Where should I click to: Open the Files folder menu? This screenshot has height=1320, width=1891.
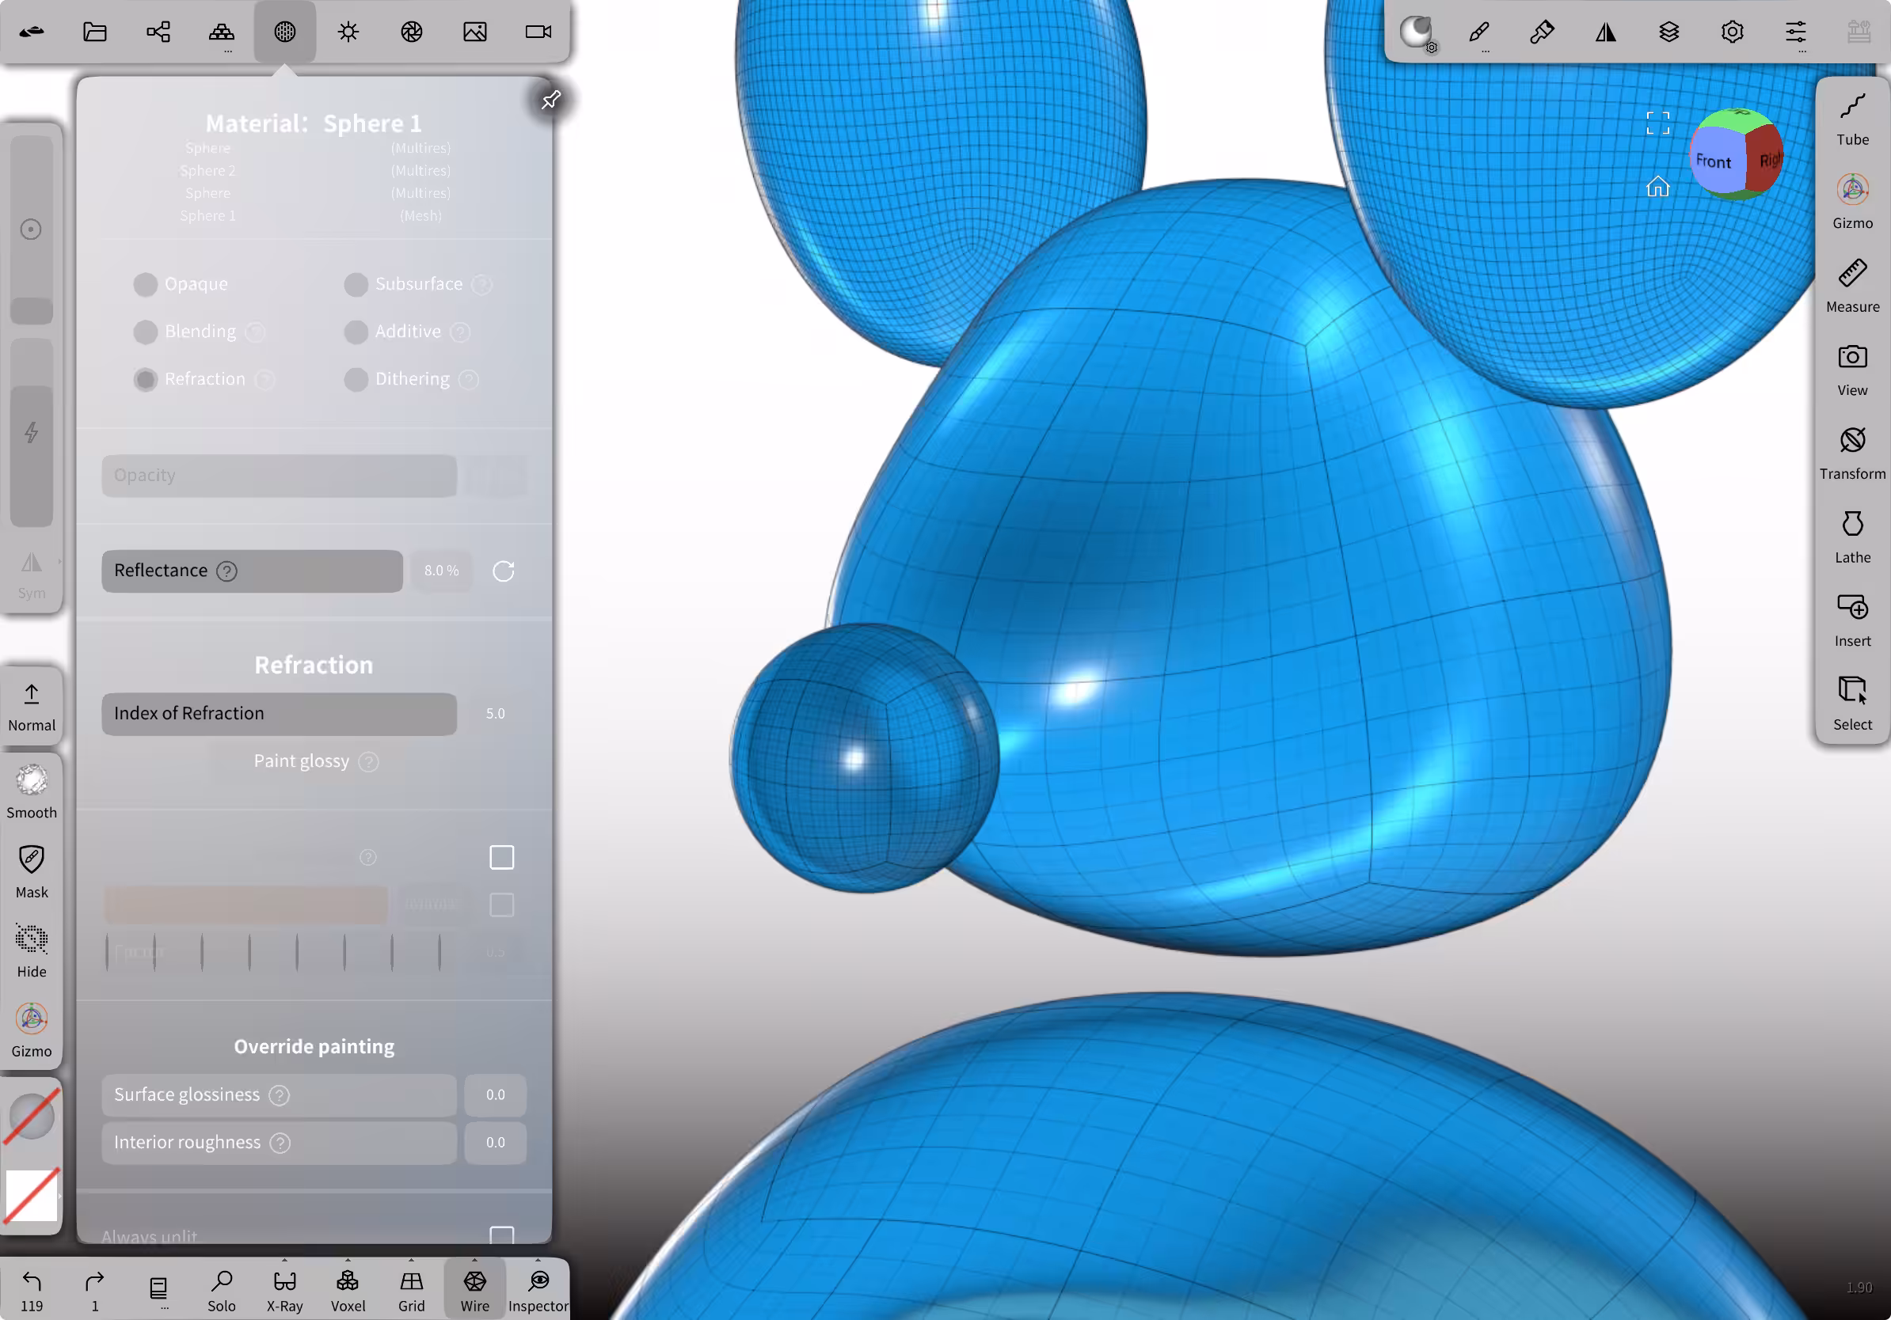95,32
